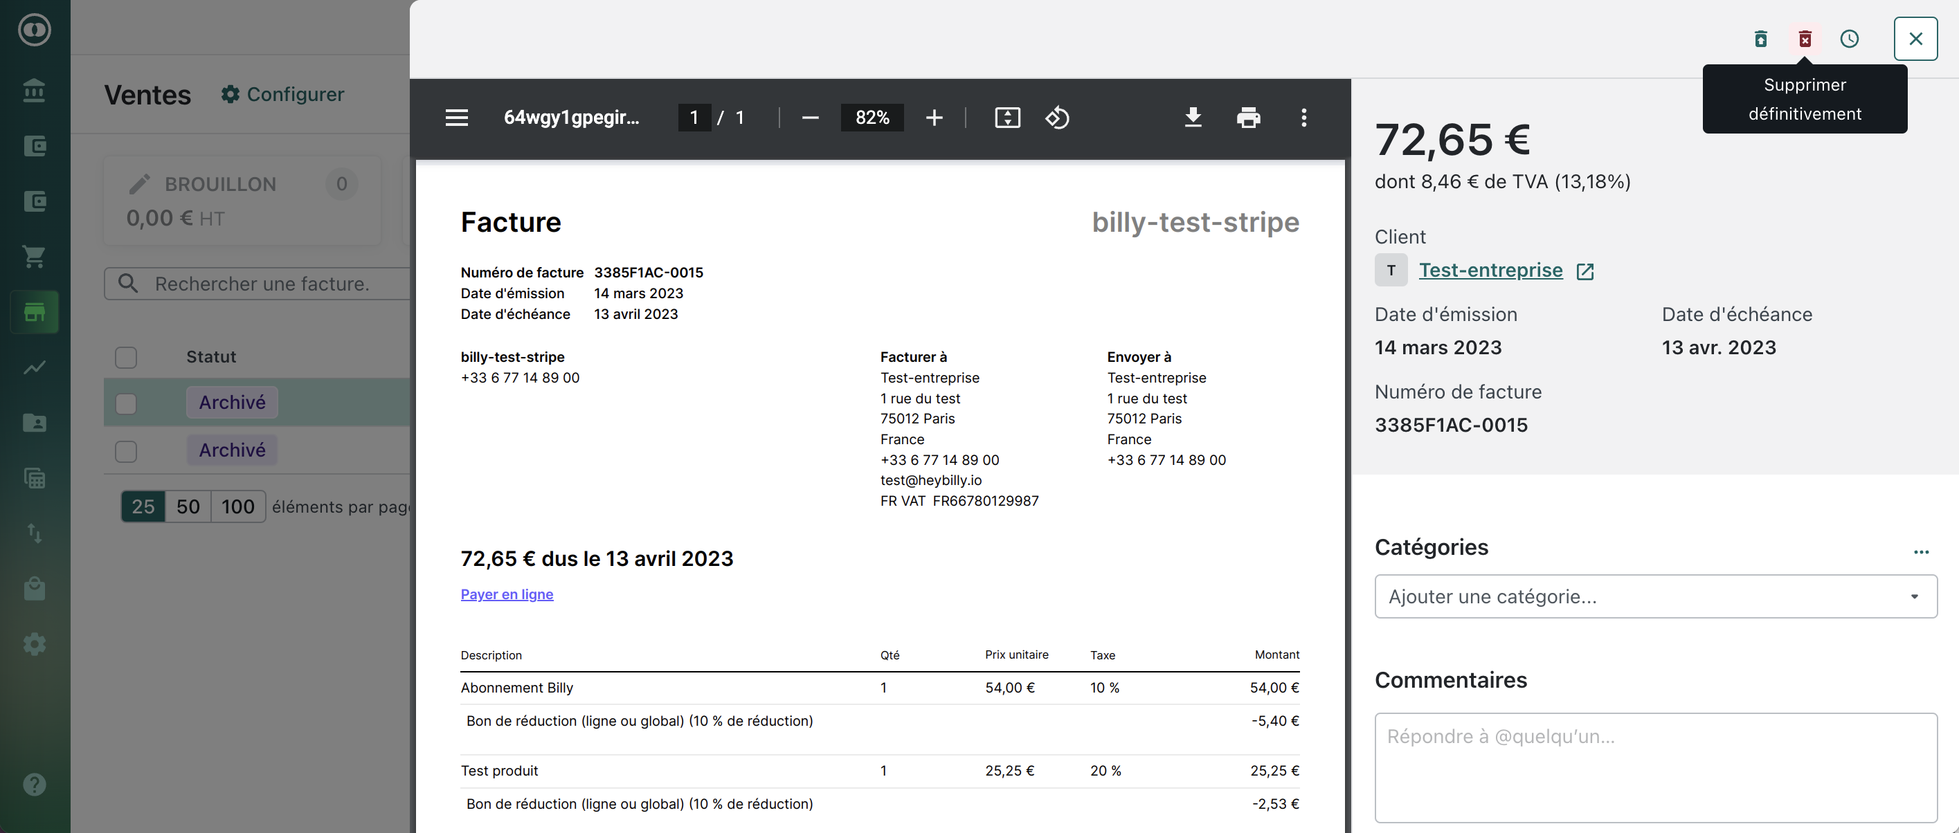Tick the first Archivé row checkbox
Viewport: 1959px width, 833px height.
(126, 403)
